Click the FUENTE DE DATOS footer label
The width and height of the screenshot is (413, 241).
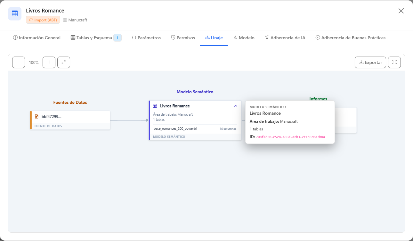click(x=48, y=126)
